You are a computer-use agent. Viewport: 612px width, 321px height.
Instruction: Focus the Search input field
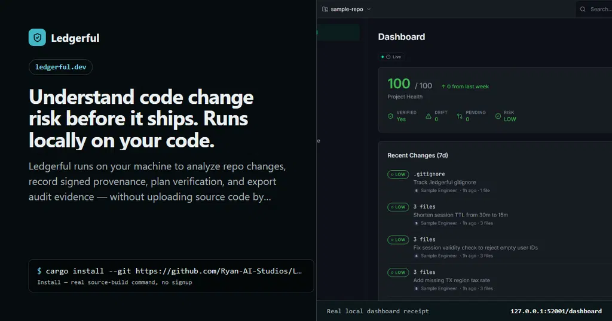[594, 9]
